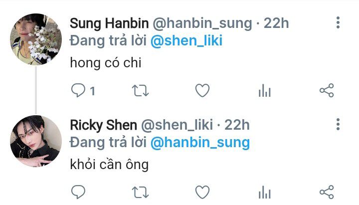
Task: Retweet Sung Hanbin's reply
Action: (x=140, y=90)
